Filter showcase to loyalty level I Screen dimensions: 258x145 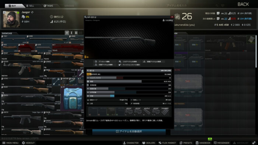coord(72,33)
